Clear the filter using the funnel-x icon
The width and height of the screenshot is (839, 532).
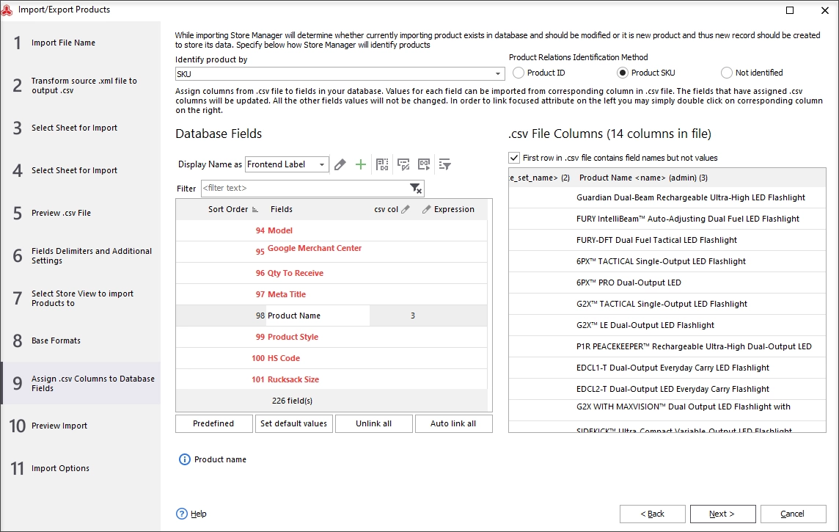(416, 188)
